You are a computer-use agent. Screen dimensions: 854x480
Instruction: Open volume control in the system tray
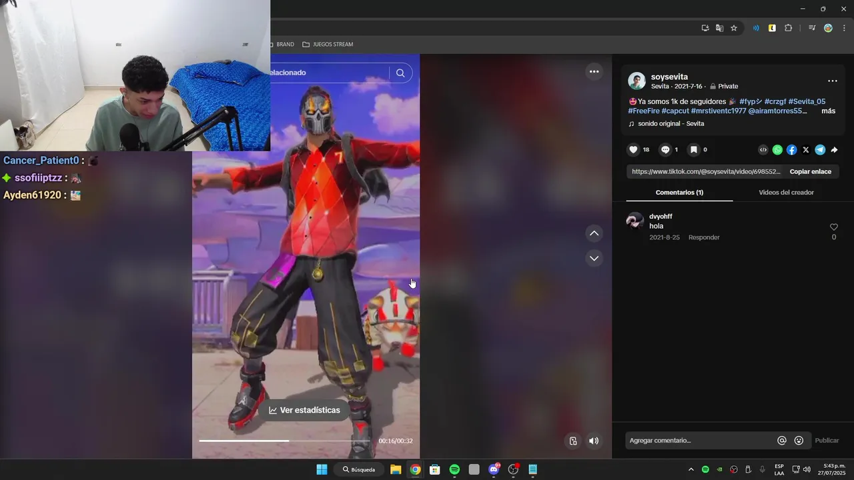(807, 469)
